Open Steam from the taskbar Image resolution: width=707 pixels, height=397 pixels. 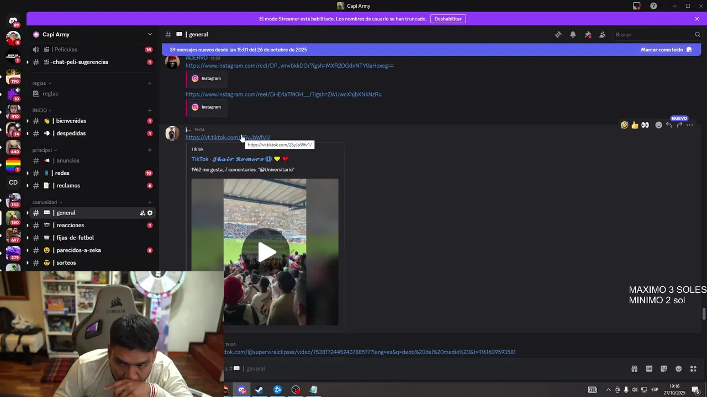point(259,390)
